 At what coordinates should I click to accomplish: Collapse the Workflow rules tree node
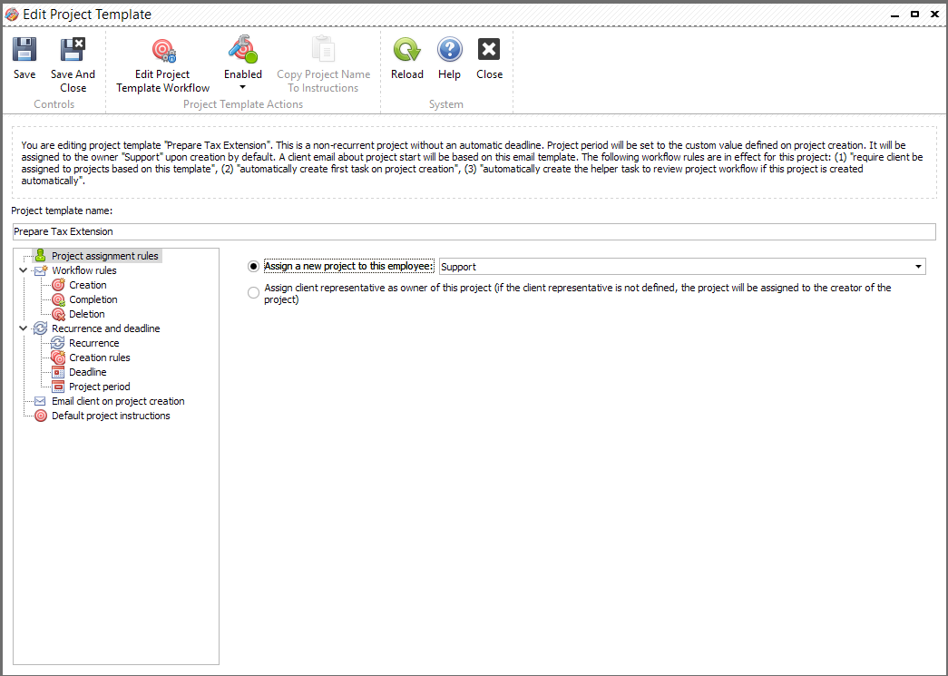click(23, 270)
